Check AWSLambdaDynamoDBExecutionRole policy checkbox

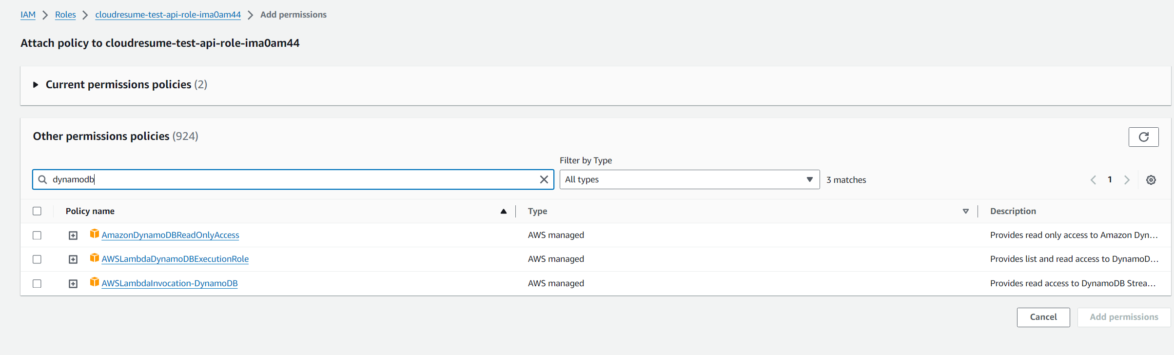37,259
